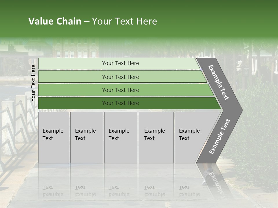Select the first gray Example Text box

pos(54,137)
